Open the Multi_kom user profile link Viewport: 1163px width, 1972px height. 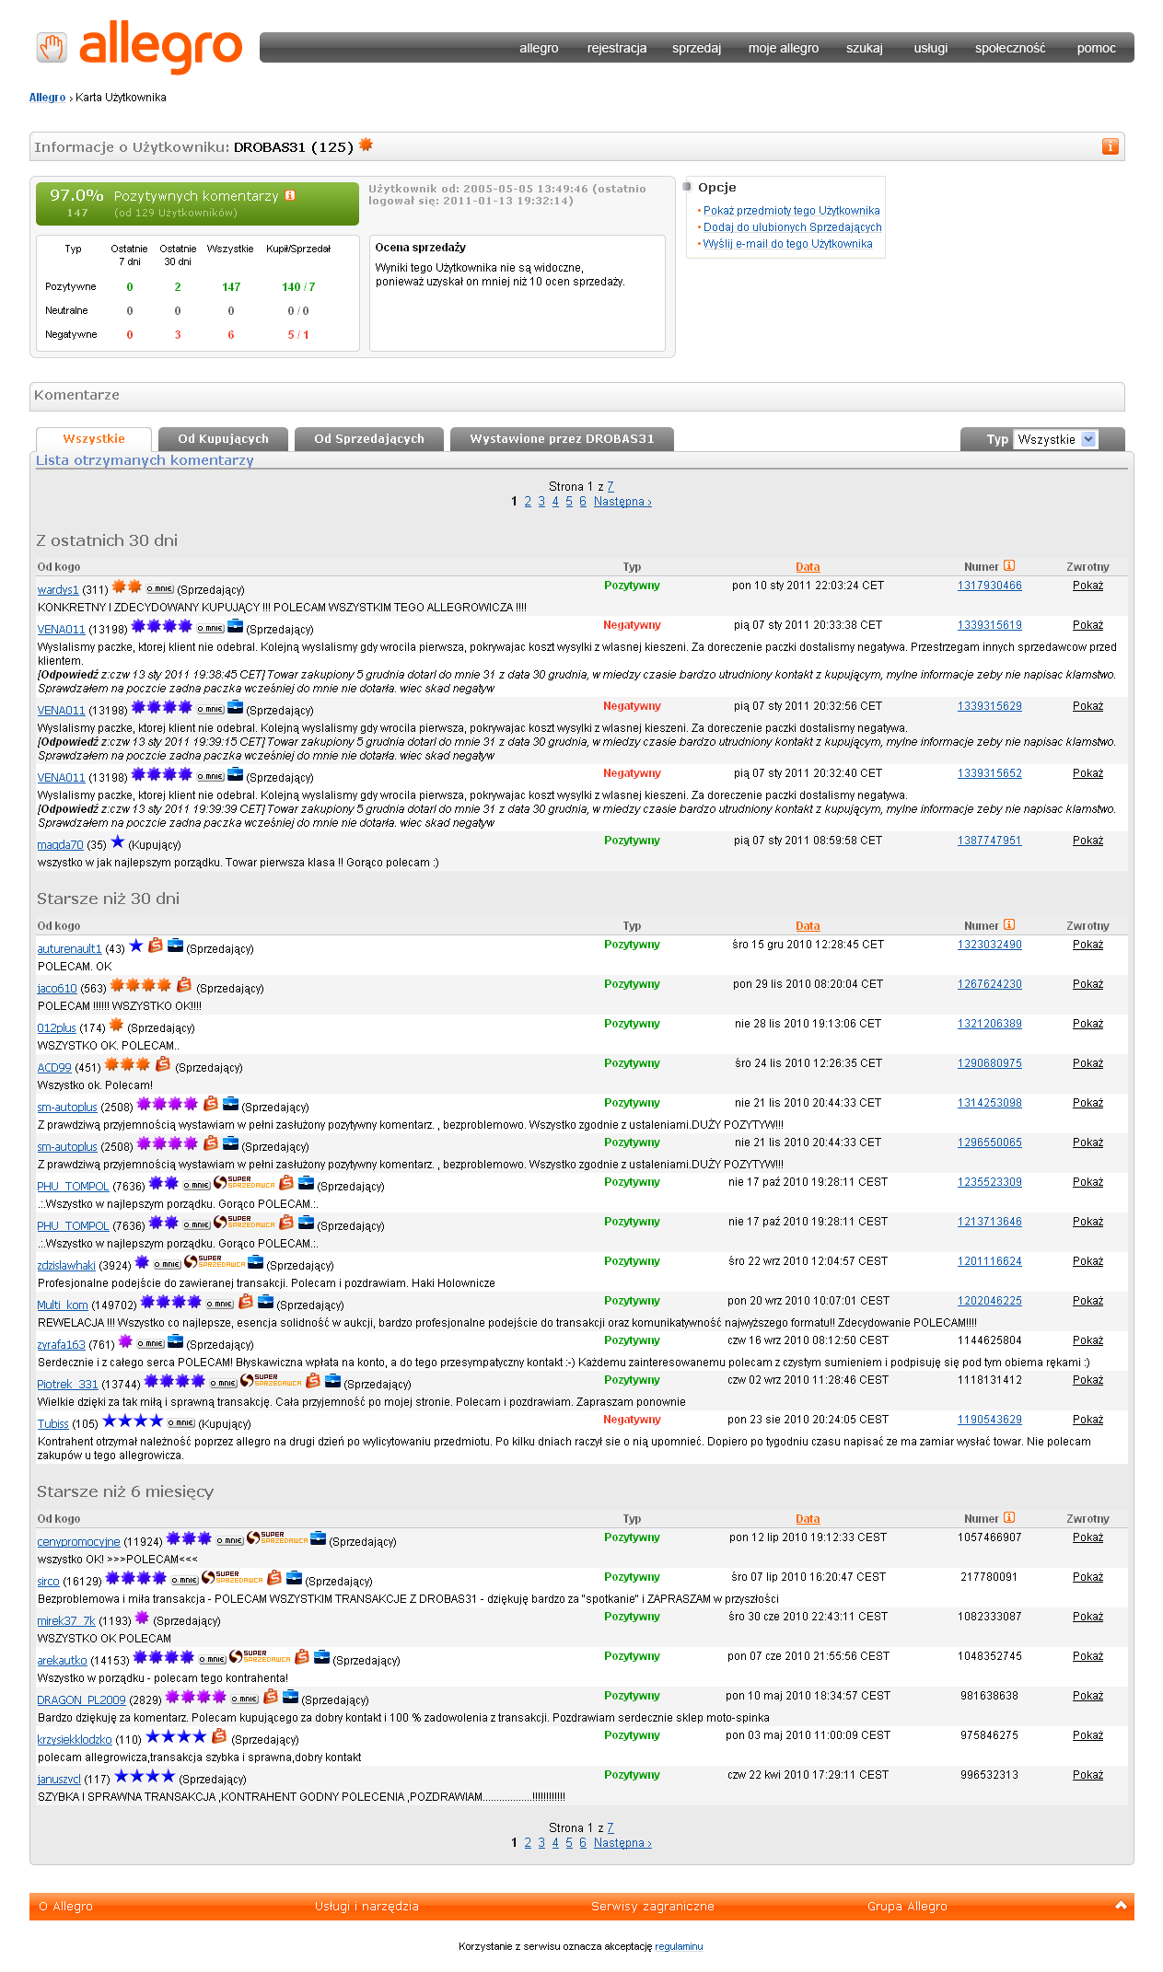63,1305
